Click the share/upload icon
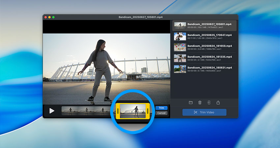The height and width of the screenshot is (148, 280). 218,103
